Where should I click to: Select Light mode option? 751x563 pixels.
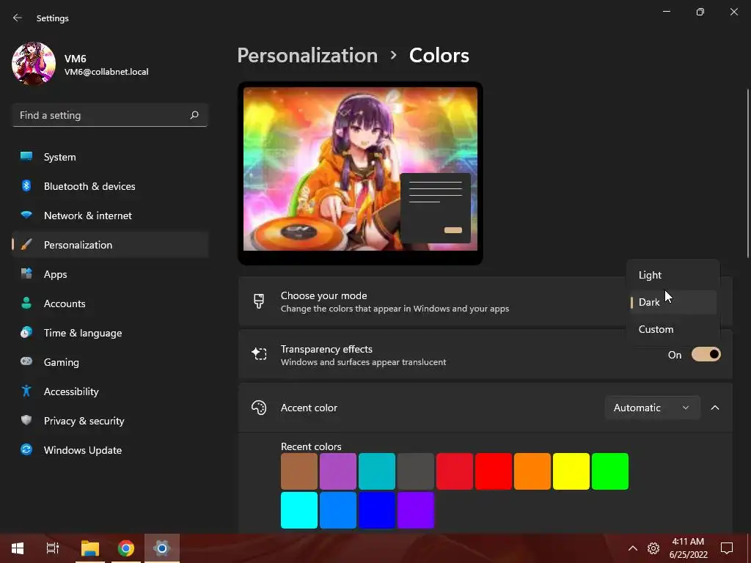click(673, 275)
